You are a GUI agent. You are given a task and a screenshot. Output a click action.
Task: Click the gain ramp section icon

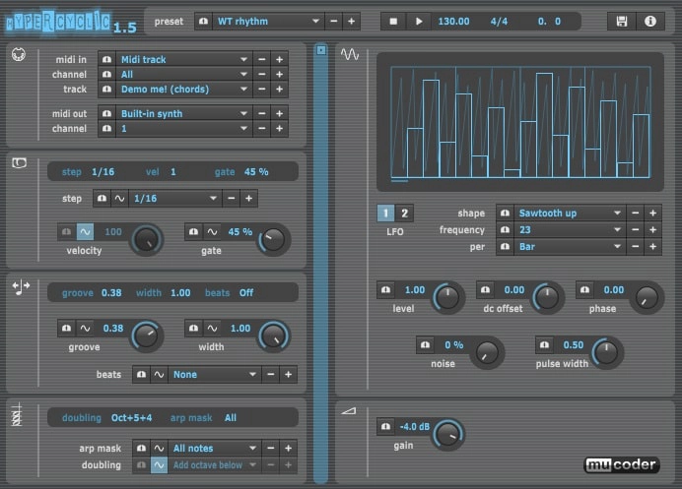(x=349, y=410)
